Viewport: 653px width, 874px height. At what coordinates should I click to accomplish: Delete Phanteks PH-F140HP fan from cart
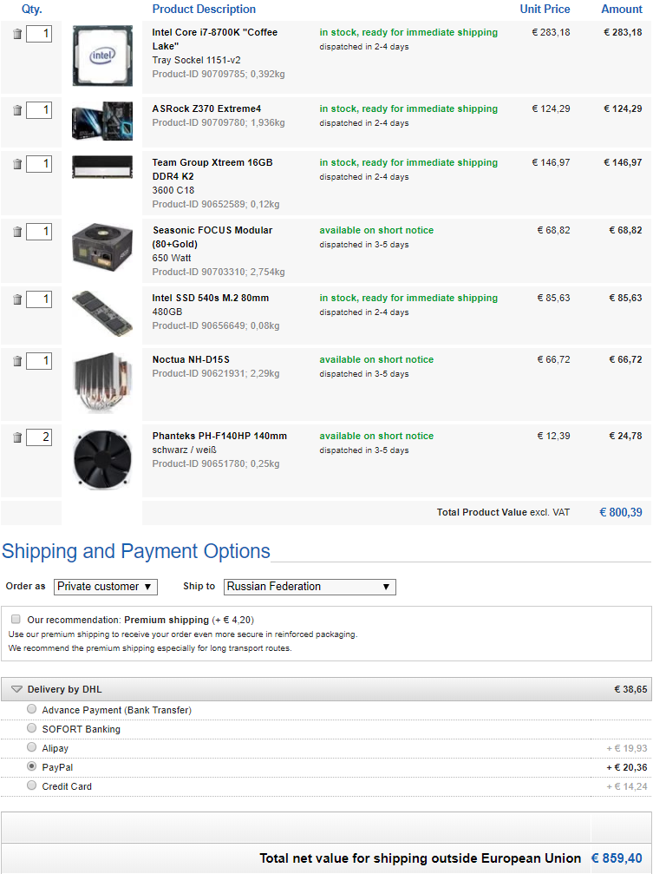tap(17, 437)
